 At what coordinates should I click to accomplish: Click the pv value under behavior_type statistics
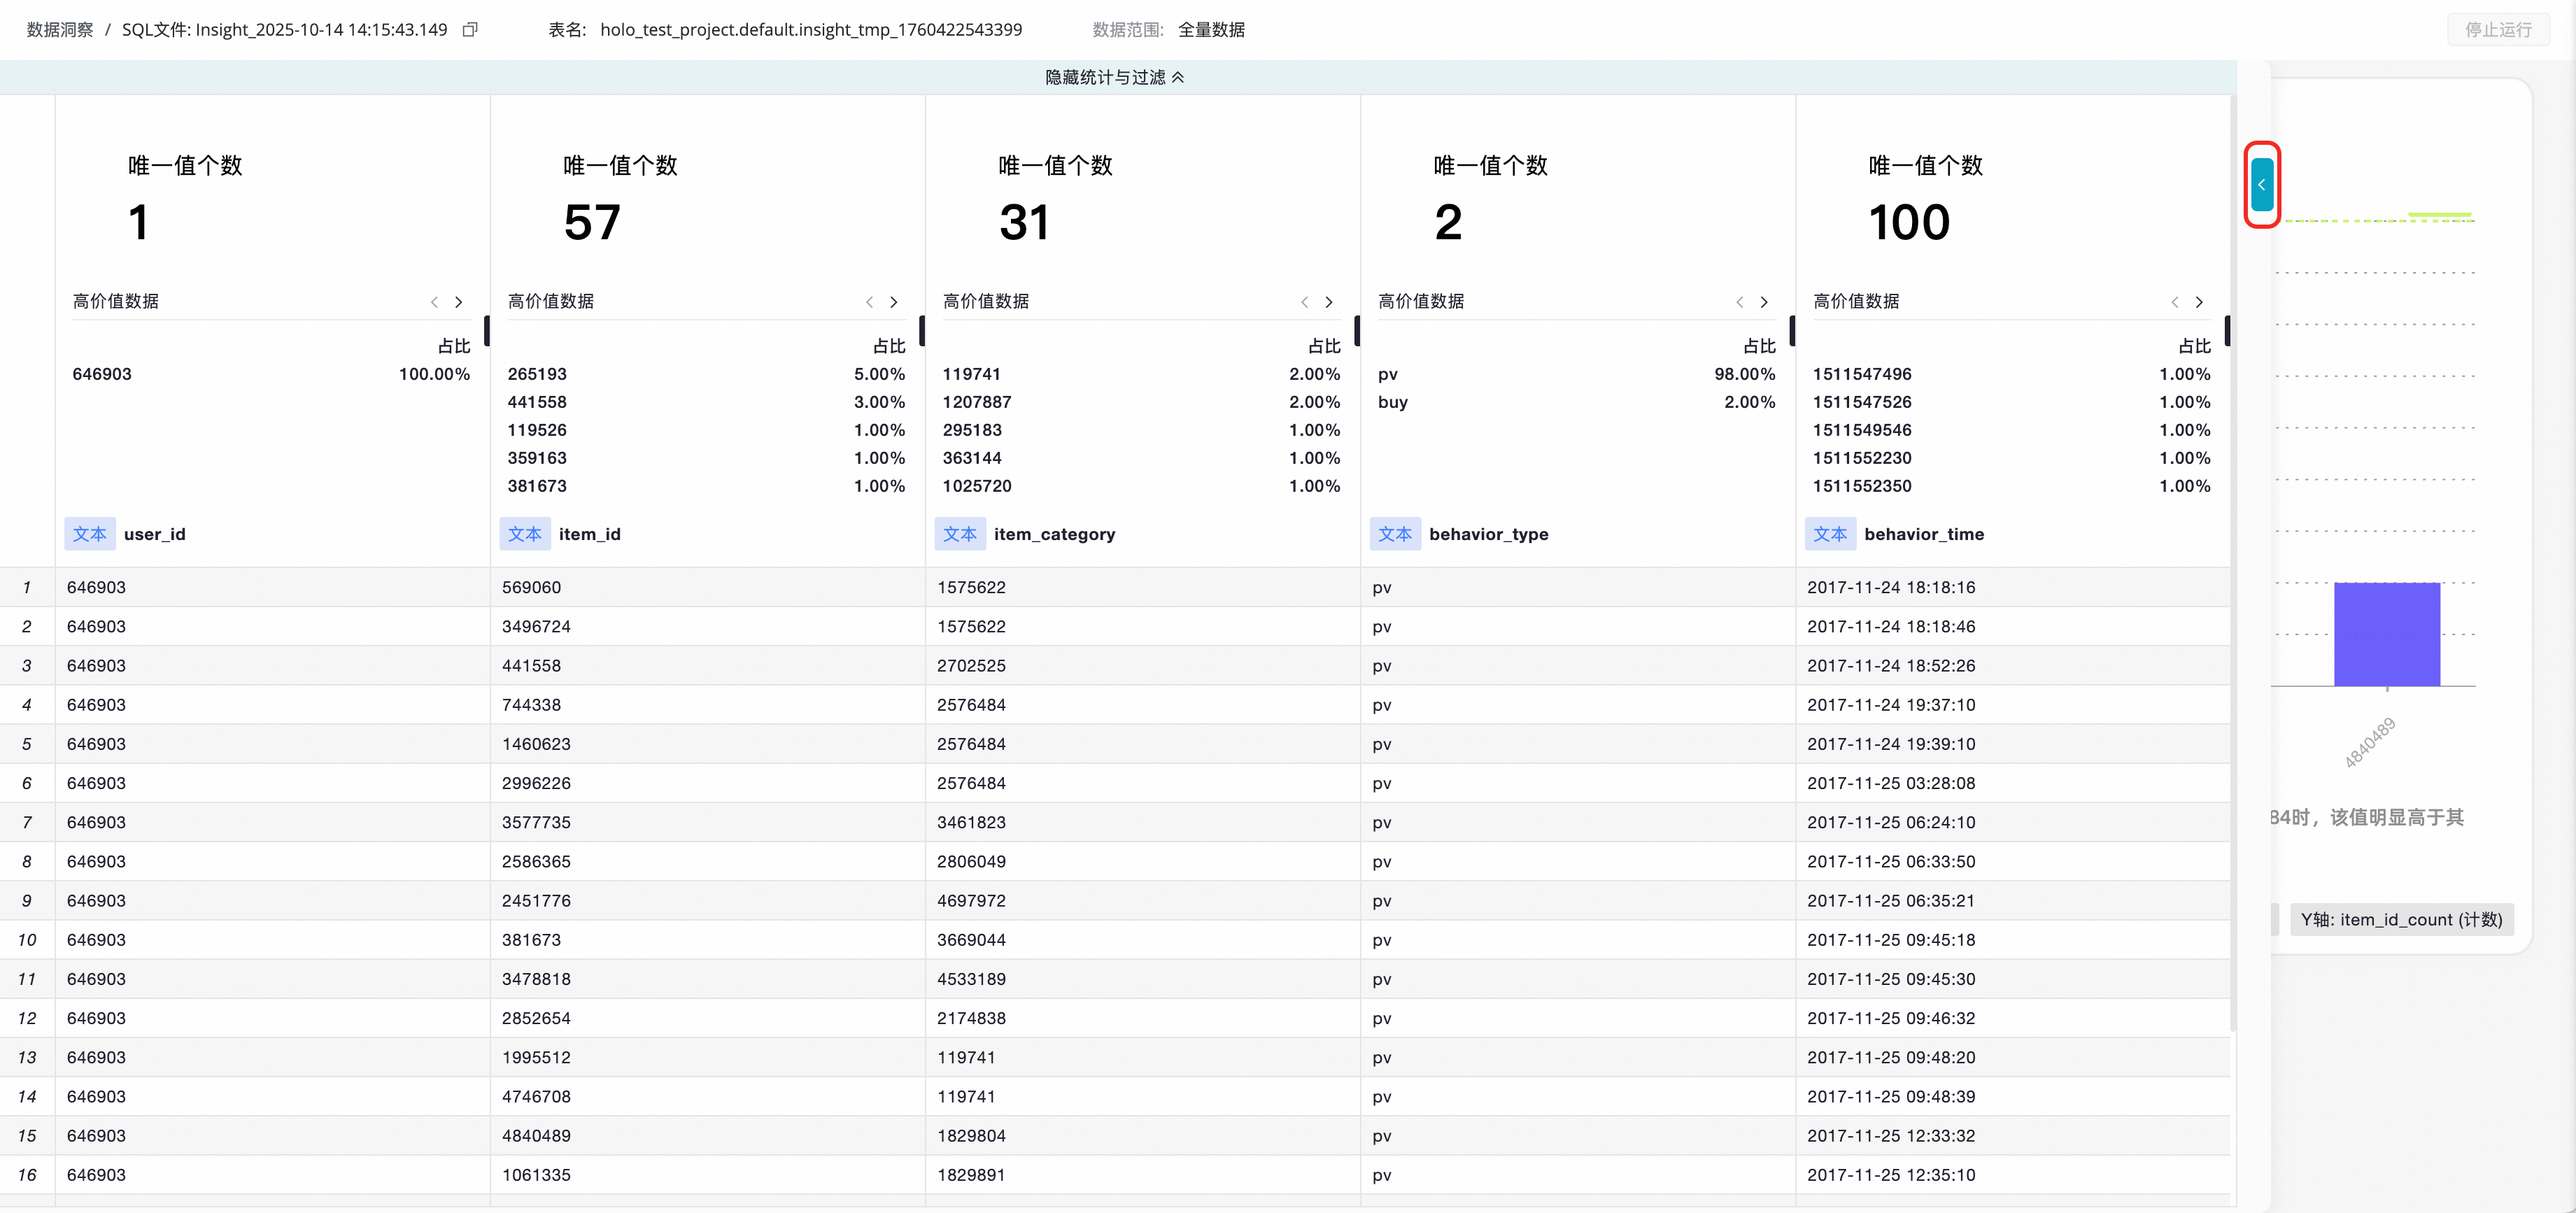pyautogui.click(x=1387, y=374)
